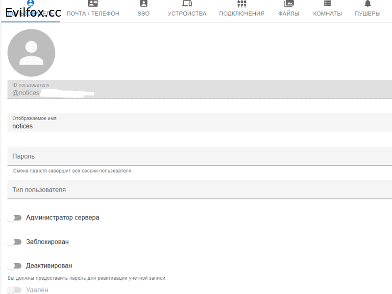Viewport: 392px width, 294px height.
Task: Click the devices icon above Устройства
Action: pyautogui.click(x=187, y=3)
